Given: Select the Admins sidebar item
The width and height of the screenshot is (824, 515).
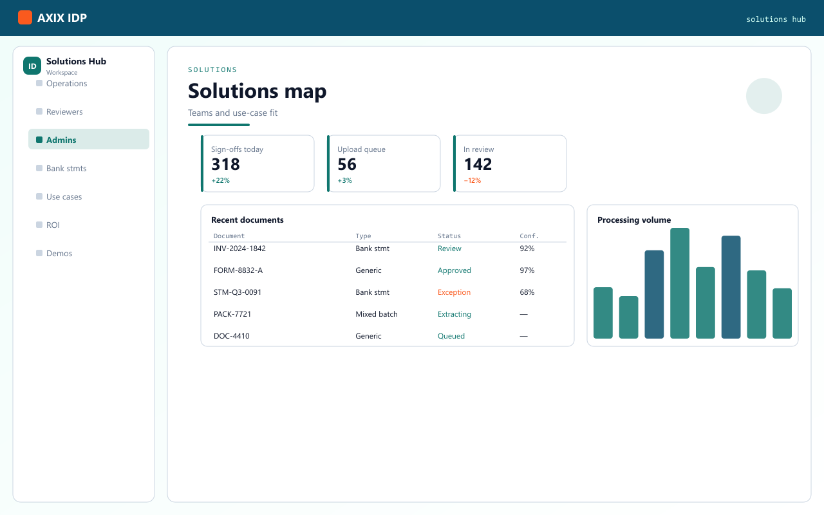Looking at the screenshot, I should click(89, 140).
